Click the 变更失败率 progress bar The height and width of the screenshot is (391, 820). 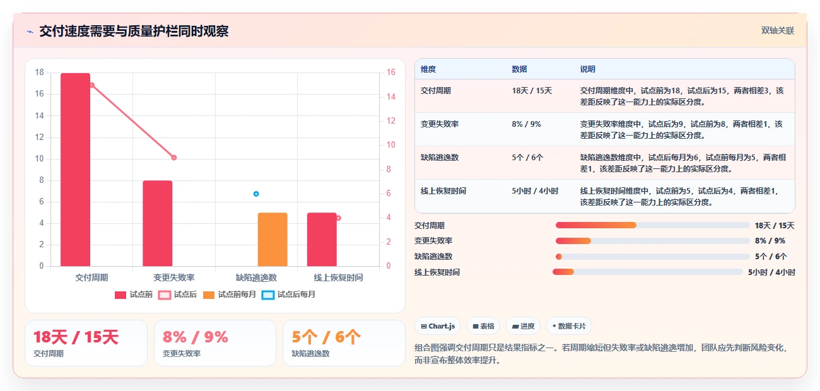pyautogui.click(x=652, y=241)
